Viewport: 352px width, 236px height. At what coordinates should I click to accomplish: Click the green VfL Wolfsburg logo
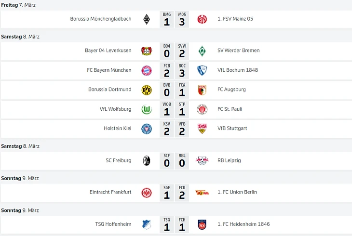[x=147, y=109]
